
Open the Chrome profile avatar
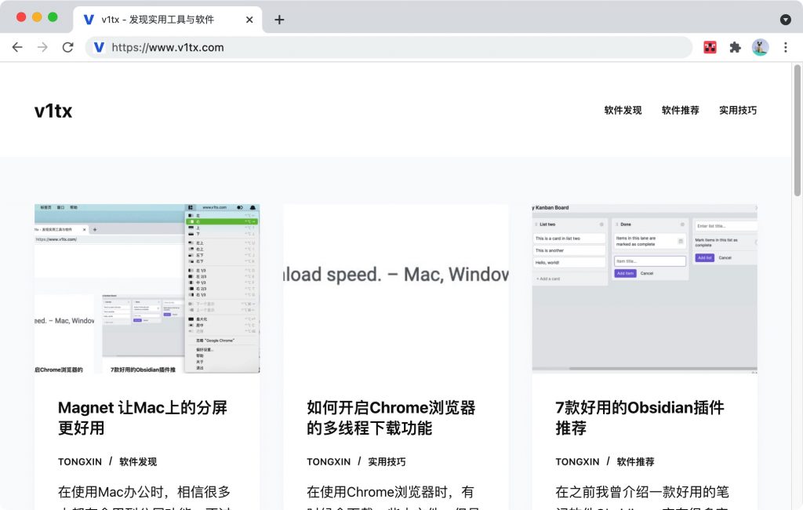pos(760,47)
